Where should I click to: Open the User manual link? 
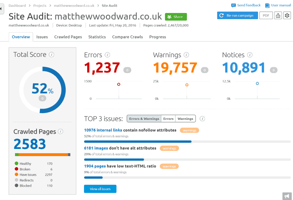tap(281, 5)
